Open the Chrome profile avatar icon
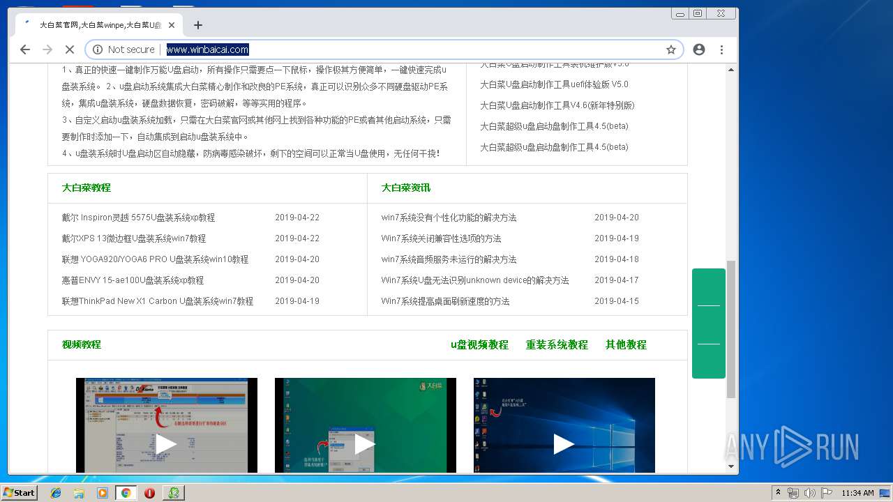 699,50
